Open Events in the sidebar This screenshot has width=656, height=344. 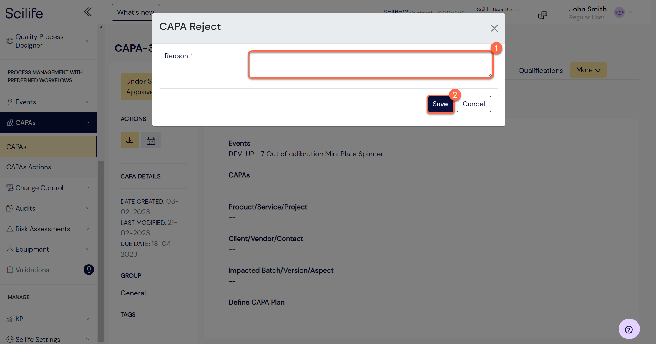click(26, 102)
